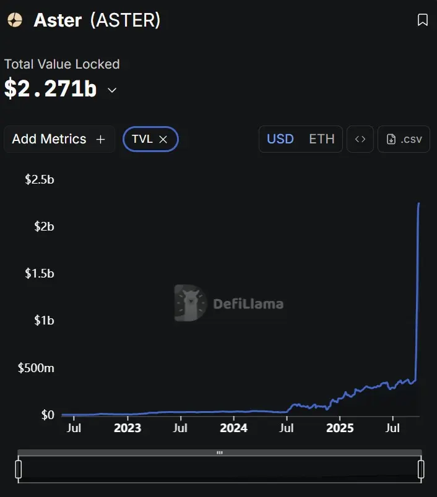
Task: Expand the total value locked chevron
Action: tap(112, 90)
